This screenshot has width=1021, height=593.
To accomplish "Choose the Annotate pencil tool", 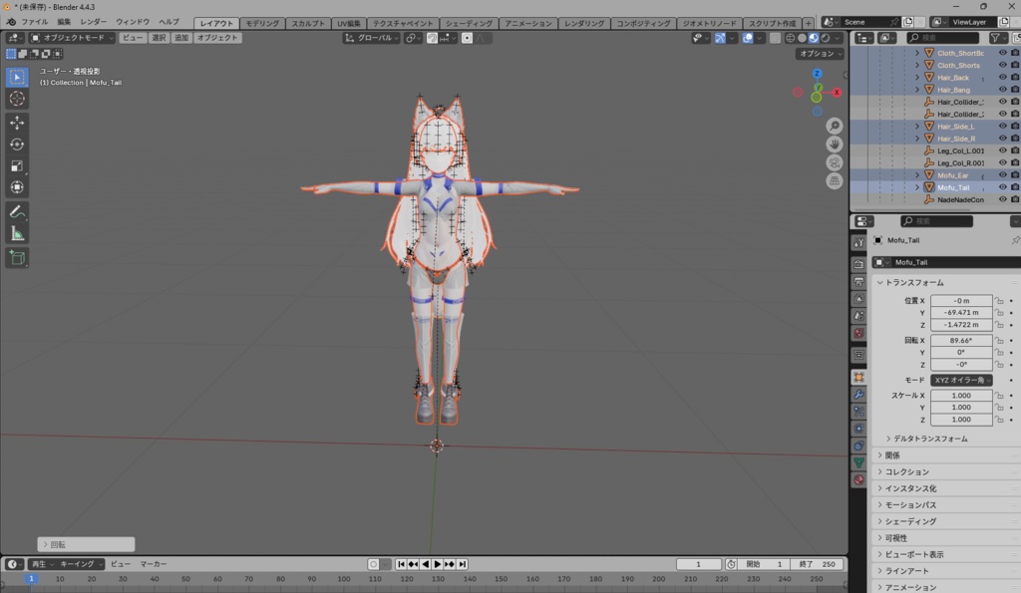I will click(x=17, y=211).
